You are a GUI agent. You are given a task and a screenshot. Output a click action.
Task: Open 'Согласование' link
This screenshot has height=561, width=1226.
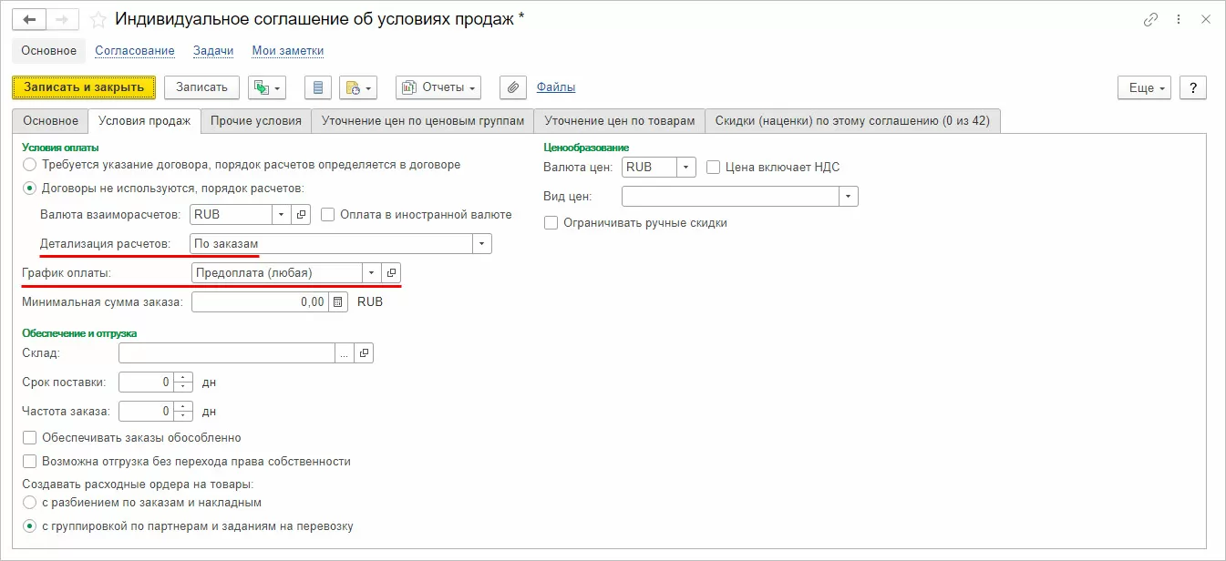[x=135, y=51]
